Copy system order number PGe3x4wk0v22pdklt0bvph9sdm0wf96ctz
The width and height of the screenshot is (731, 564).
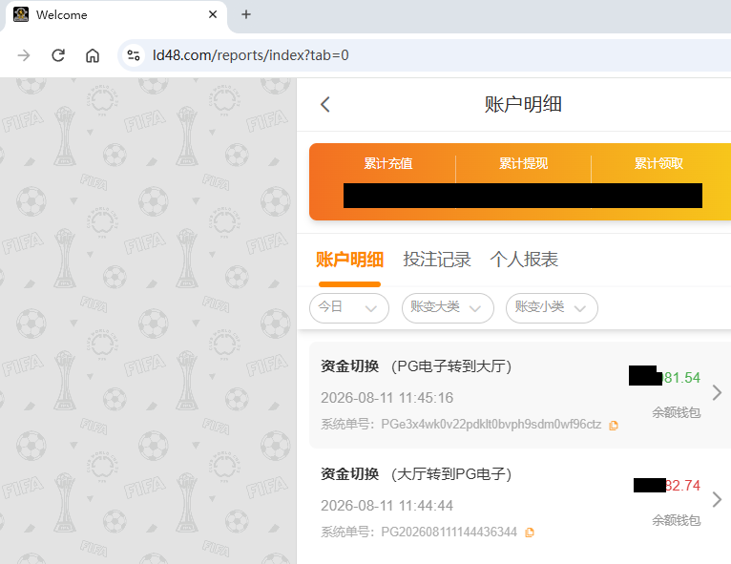[614, 425]
